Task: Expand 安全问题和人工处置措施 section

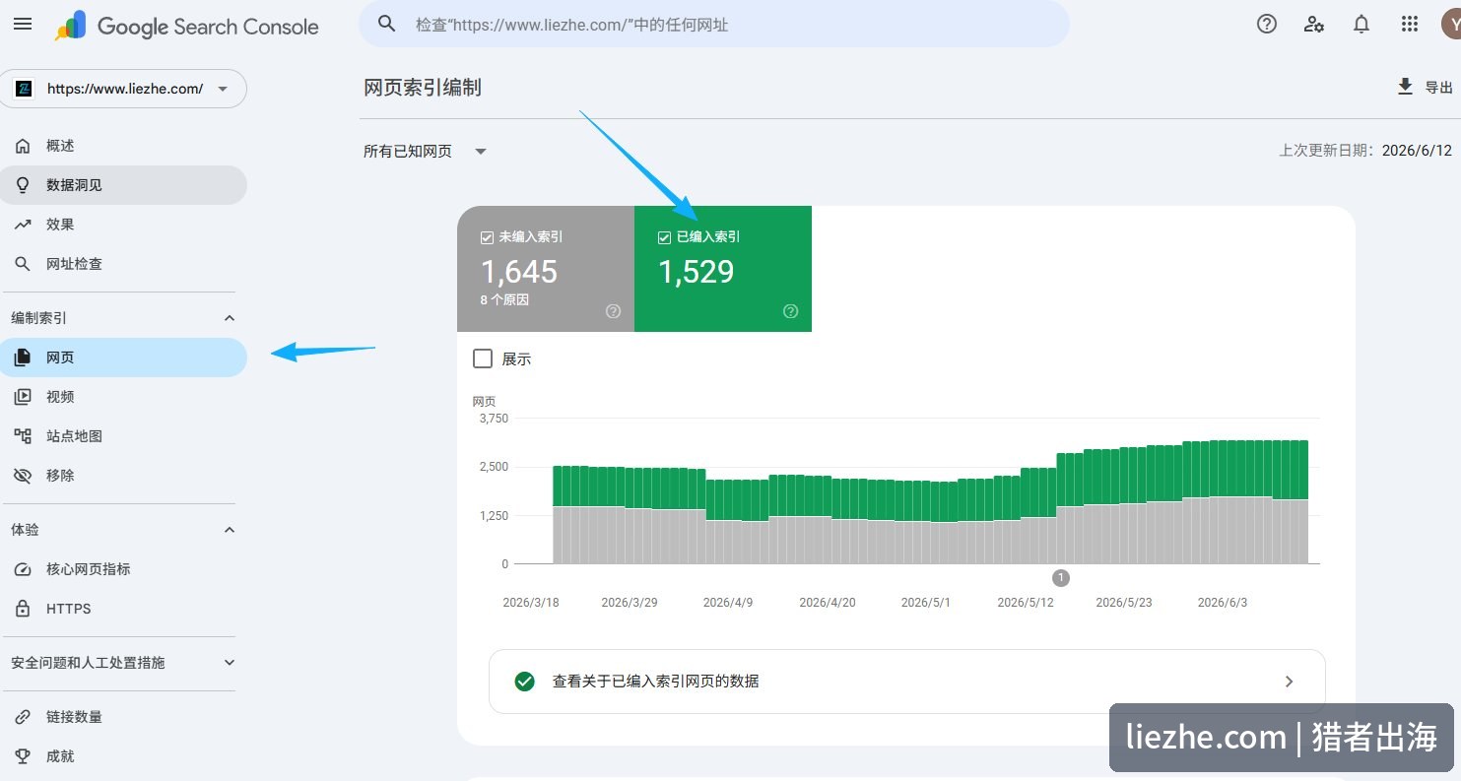Action: [230, 663]
